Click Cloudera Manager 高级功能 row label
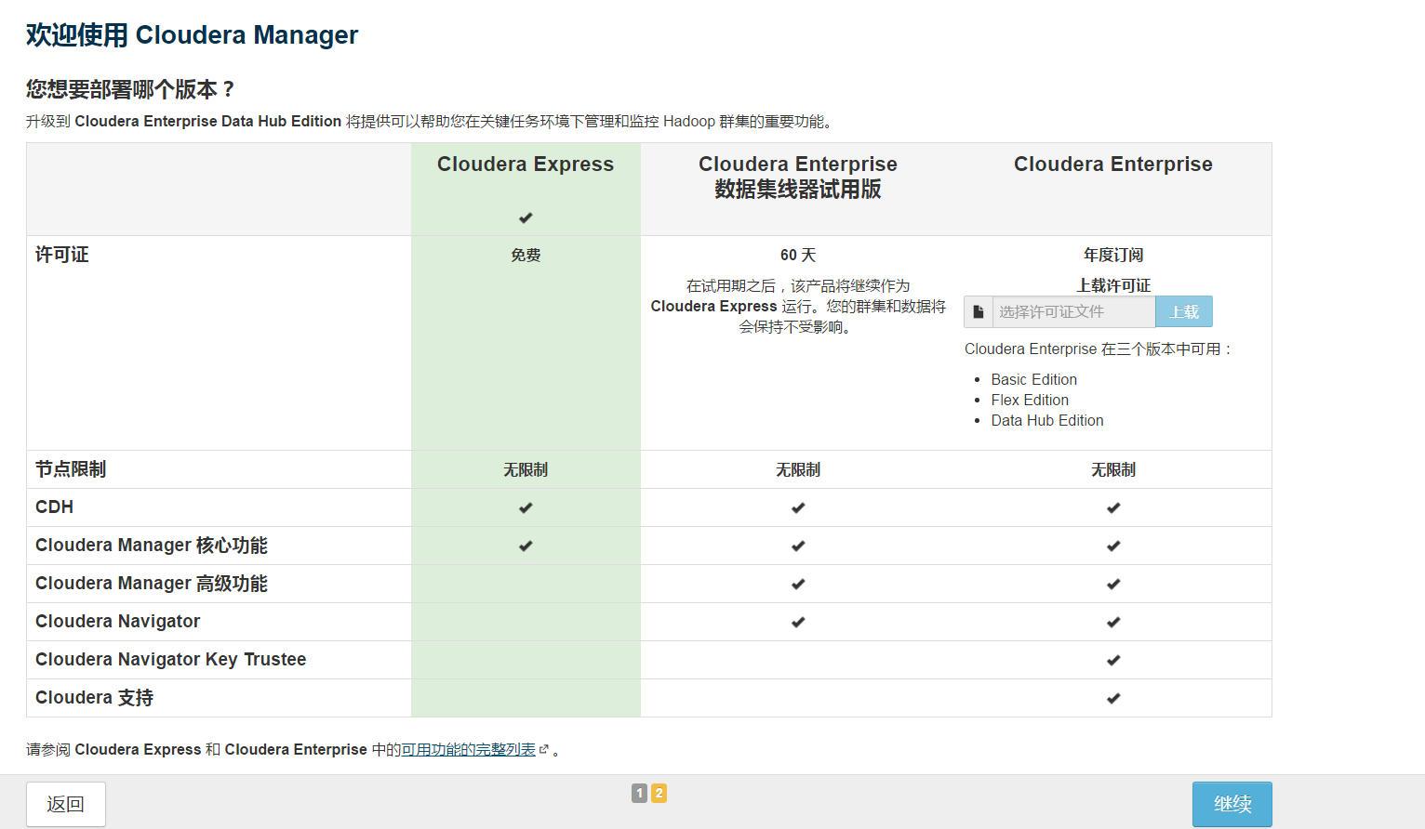The image size is (1425, 829). click(152, 584)
